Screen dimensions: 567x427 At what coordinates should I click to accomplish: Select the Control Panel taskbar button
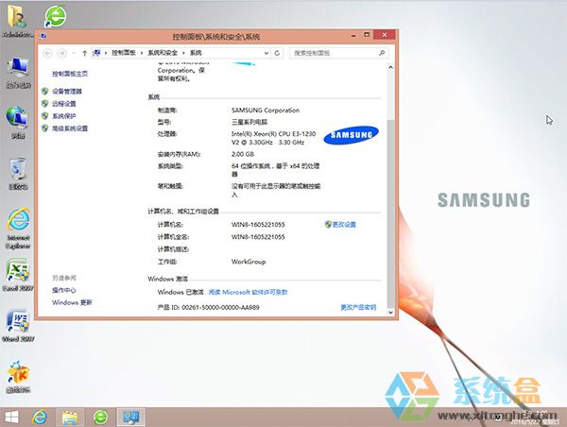click(x=131, y=418)
